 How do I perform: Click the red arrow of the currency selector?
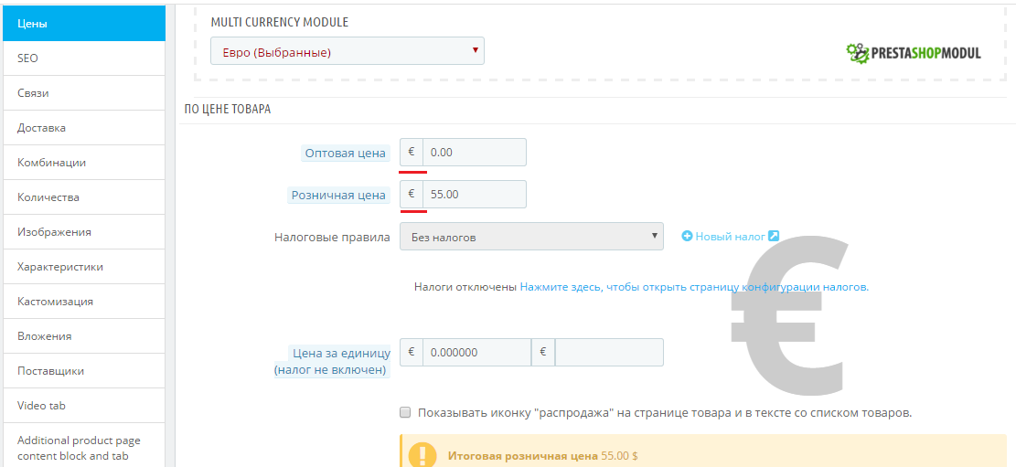click(475, 50)
